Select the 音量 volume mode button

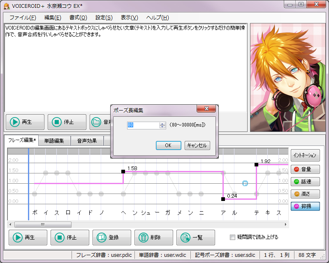coord(305,169)
